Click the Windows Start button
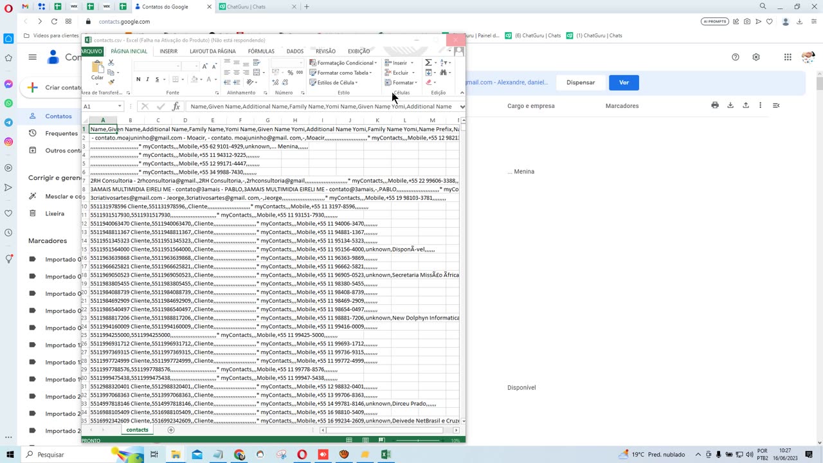 click(x=10, y=455)
